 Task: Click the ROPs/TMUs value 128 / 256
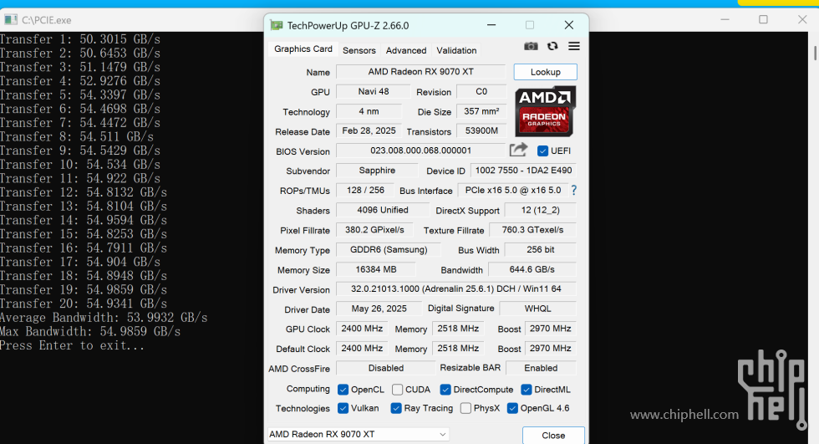pyautogui.click(x=365, y=190)
